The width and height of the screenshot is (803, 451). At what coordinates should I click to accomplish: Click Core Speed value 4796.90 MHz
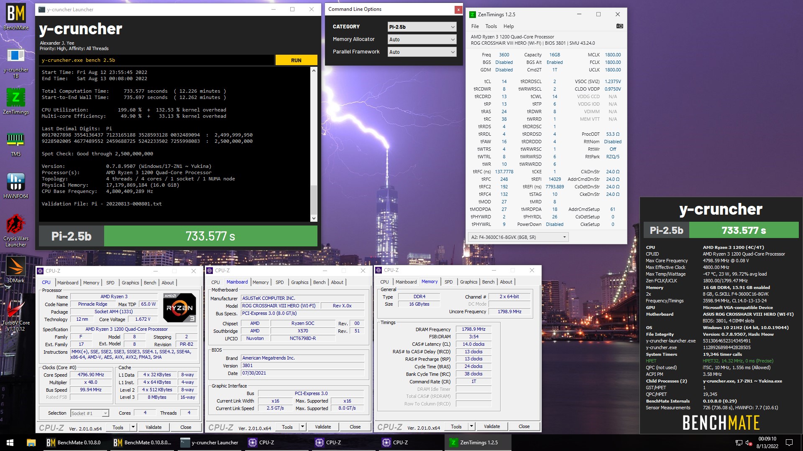91,375
